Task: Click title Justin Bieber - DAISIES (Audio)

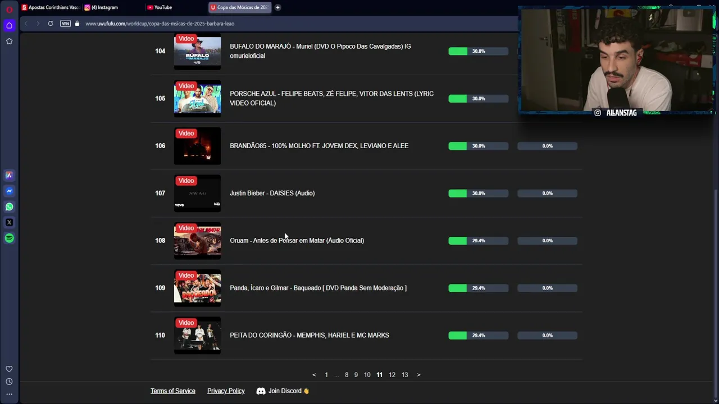Action: click(272, 193)
